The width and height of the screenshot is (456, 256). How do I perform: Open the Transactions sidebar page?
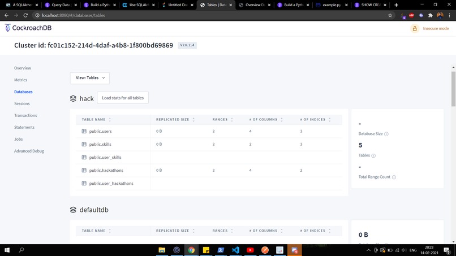point(25,116)
